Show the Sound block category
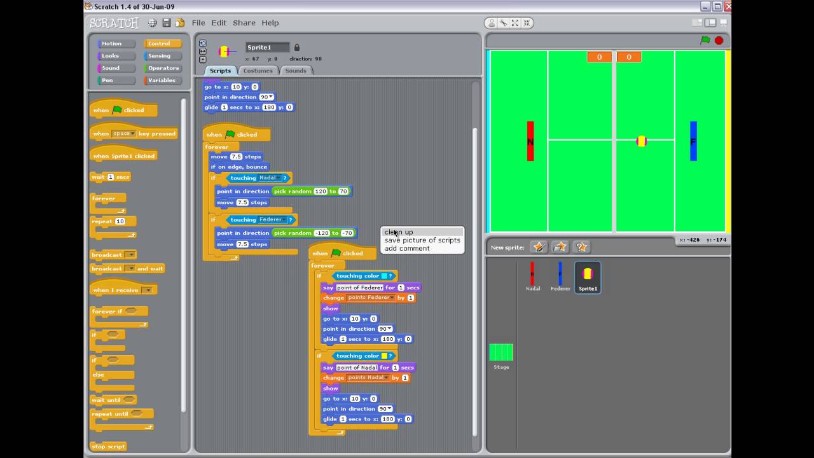The width and height of the screenshot is (814, 458). coord(116,68)
